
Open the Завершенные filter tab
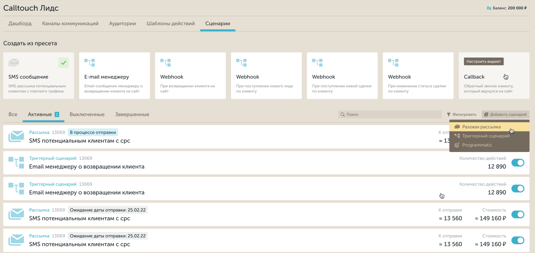click(132, 115)
